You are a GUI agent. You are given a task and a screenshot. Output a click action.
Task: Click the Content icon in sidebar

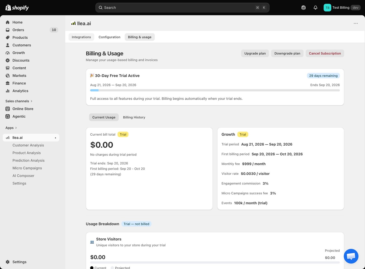(x=8, y=68)
